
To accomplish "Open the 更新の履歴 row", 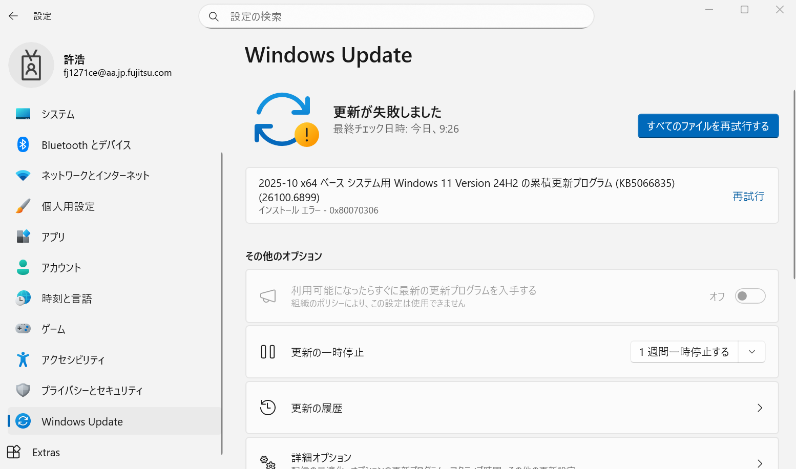I will [x=512, y=408].
